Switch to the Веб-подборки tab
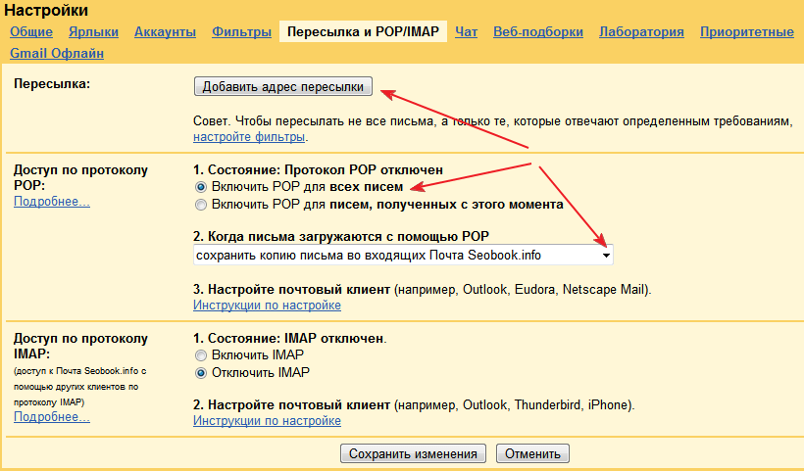804x471 pixels. click(538, 31)
